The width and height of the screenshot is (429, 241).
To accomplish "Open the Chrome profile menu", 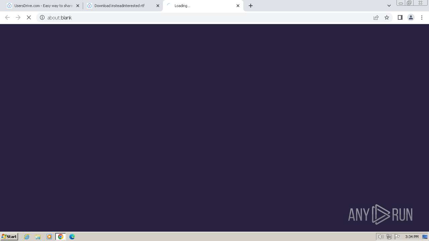I will pos(411,17).
